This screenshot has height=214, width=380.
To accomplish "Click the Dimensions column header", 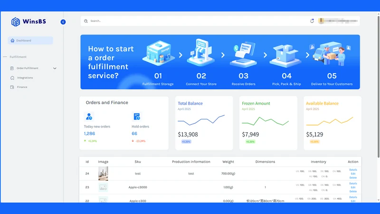I will 265,162.
